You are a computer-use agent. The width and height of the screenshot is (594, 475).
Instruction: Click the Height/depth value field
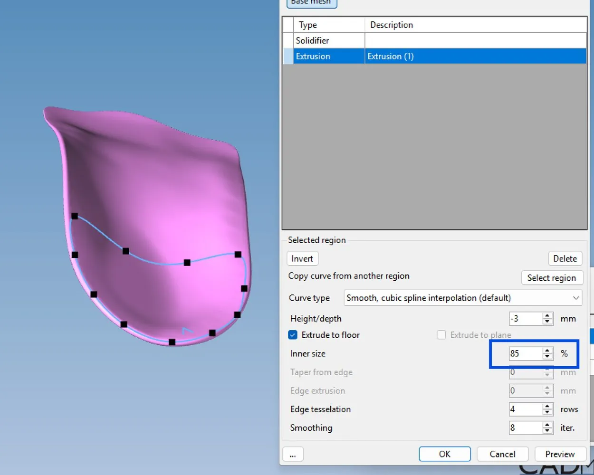525,318
